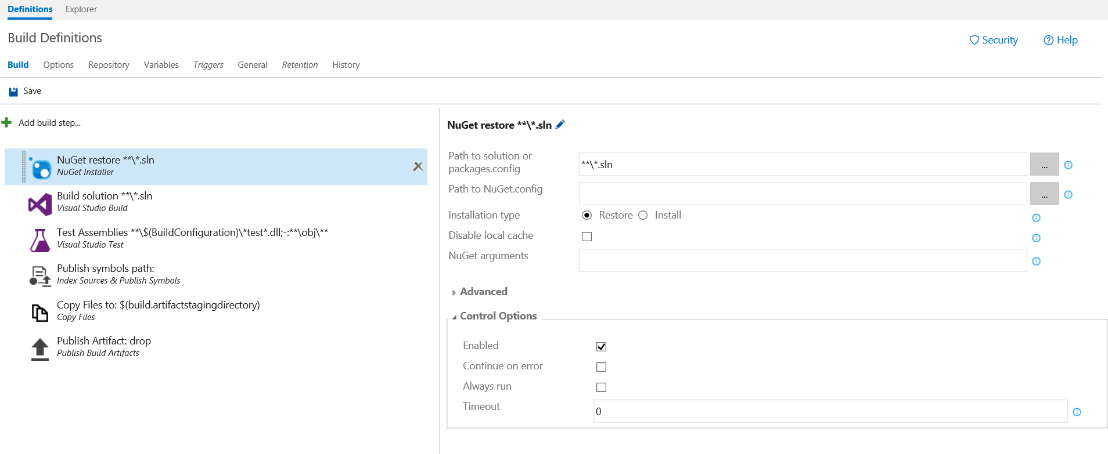
Task: Uncheck the Enabled checkbox
Action: (x=601, y=346)
